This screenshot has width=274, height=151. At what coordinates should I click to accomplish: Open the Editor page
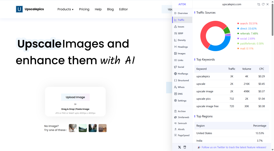pos(123,9)
